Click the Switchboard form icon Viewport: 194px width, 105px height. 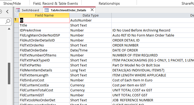click(18, 10)
